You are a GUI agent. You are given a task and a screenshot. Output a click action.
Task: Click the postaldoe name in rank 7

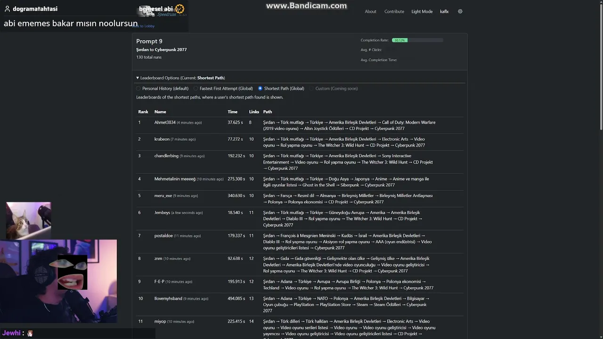tap(163, 235)
